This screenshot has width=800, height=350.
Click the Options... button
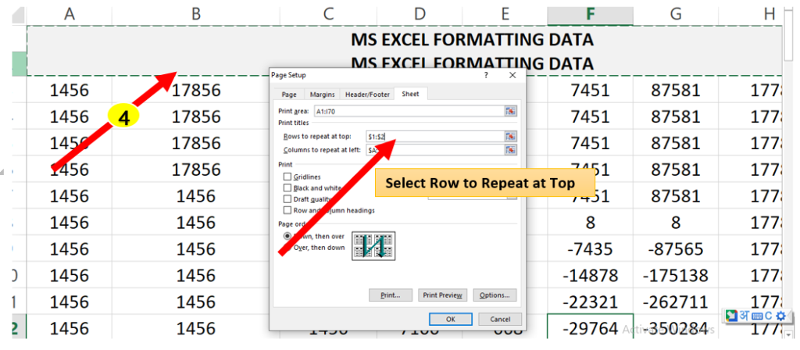pyautogui.click(x=495, y=295)
